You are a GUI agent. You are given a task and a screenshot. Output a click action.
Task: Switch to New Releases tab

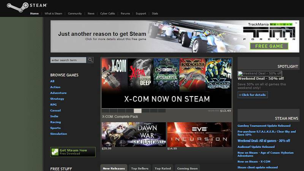coord(114,168)
